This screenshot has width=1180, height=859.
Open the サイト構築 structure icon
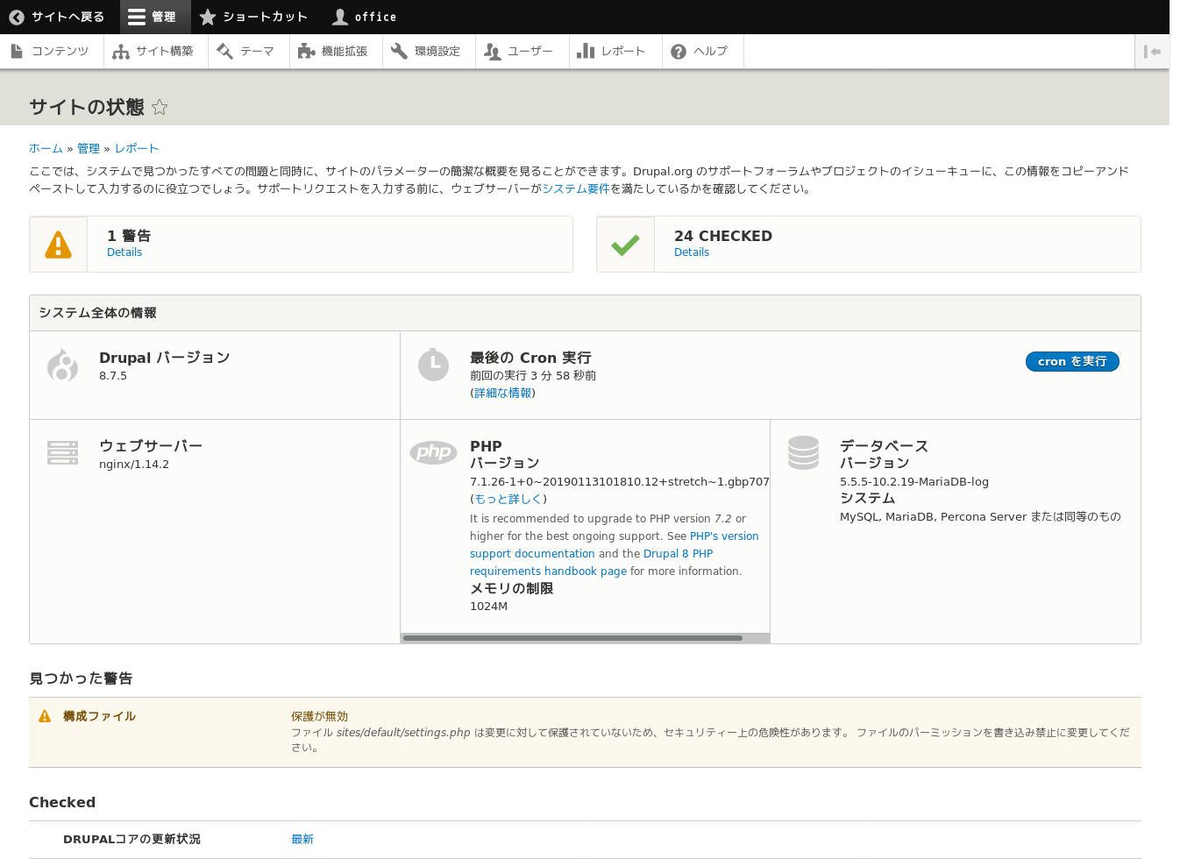coord(121,52)
